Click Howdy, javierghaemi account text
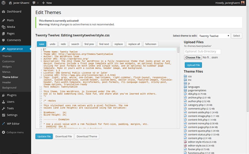 [x=228, y=3]
